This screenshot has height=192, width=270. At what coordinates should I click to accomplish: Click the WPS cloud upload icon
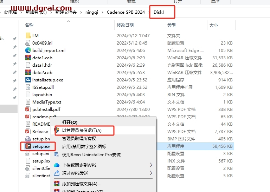[57, 165]
